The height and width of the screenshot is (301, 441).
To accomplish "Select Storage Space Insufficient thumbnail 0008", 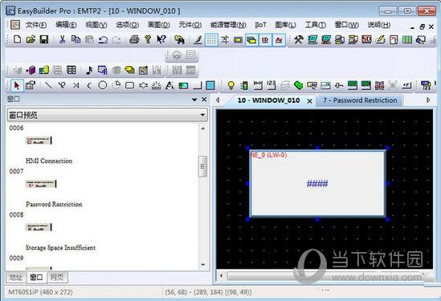I will (39, 227).
